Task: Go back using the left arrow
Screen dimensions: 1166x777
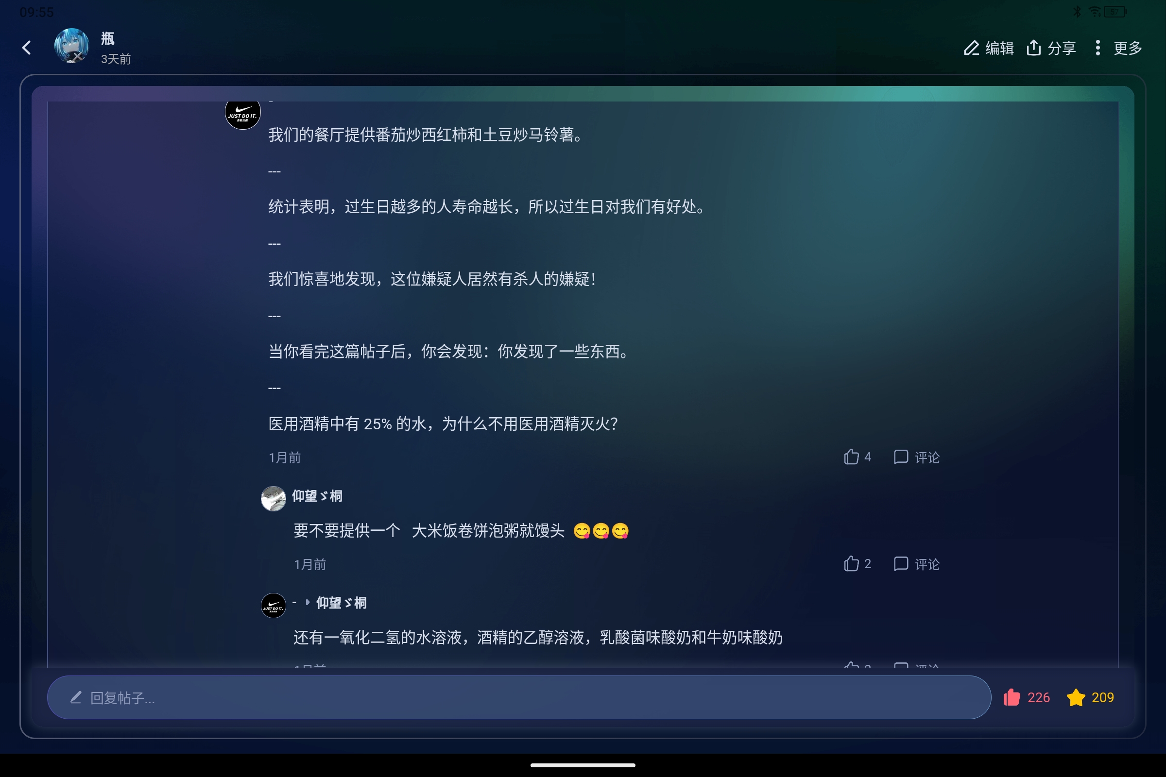Action: click(27, 48)
